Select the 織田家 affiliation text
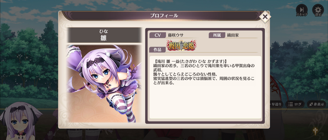This screenshot has height=140, width=328. [233, 35]
